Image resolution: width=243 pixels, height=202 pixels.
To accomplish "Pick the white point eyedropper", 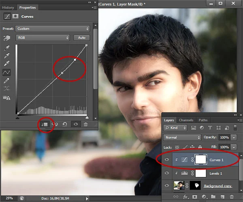I will tap(6, 63).
